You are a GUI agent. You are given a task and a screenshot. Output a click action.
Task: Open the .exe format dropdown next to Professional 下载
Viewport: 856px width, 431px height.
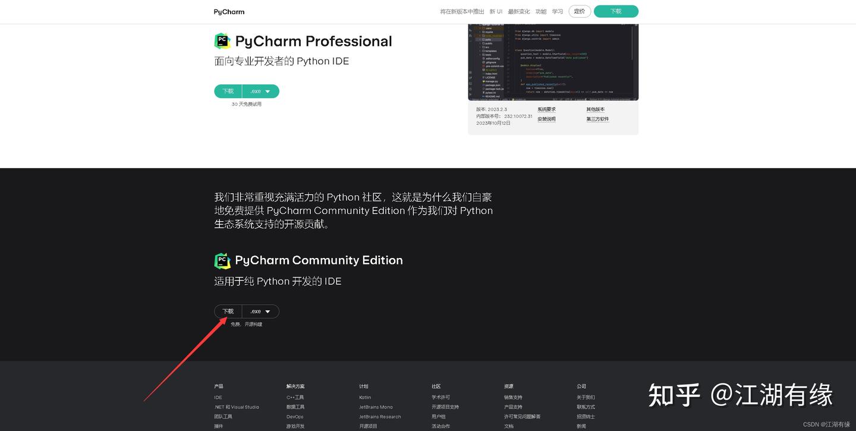point(261,91)
